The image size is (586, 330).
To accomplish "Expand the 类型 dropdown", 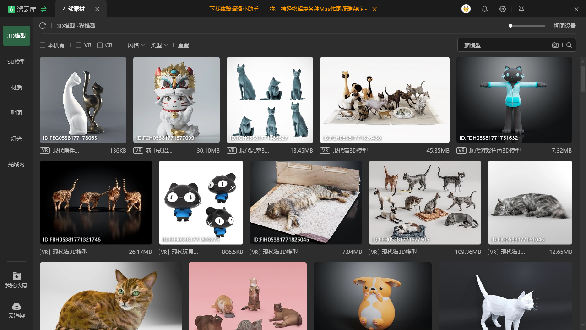I will point(159,45).
